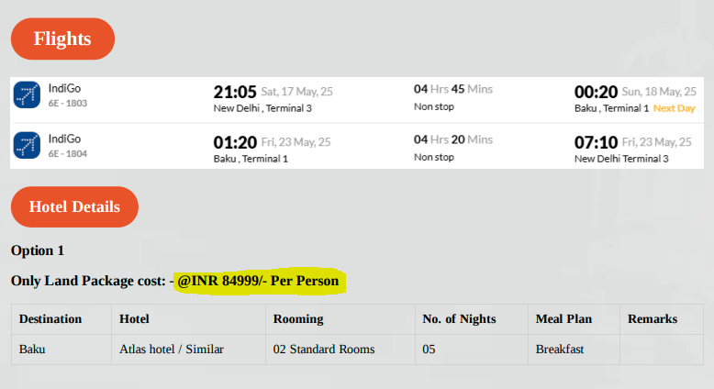The width and height of the screenshot is (714, 389).
Task: Click the Rooming column header
Action: [x=298, y=319]
